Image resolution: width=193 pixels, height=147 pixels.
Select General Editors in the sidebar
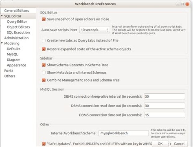(17, 11)
